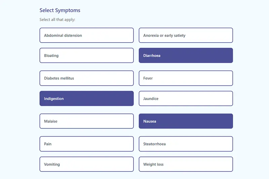Click the Select Symptoms heading
Viewport: 269px width, 179px height.
60,10
